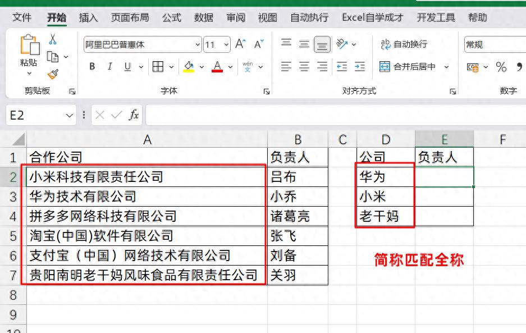The image size is (526, 333).
Task: Click 合并后居中 merge button
Action: pyautogui.click(x=408, y=66)
